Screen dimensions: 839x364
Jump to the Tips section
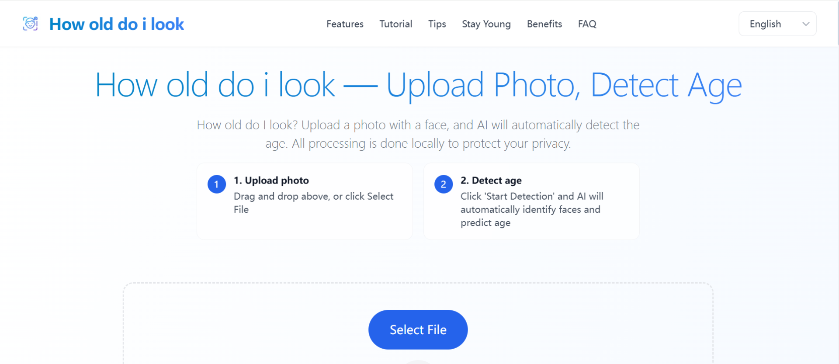coord(437,24)
